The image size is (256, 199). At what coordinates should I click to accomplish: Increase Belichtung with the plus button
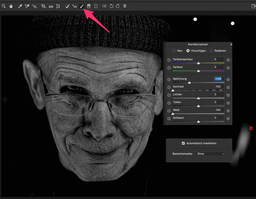click(x=228, y=79)
